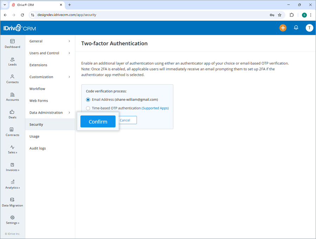This screenshot has width=316, height=239.
Task: View Contracts from the sidebar
Action: pyautogui.click(x=12, y=132)
